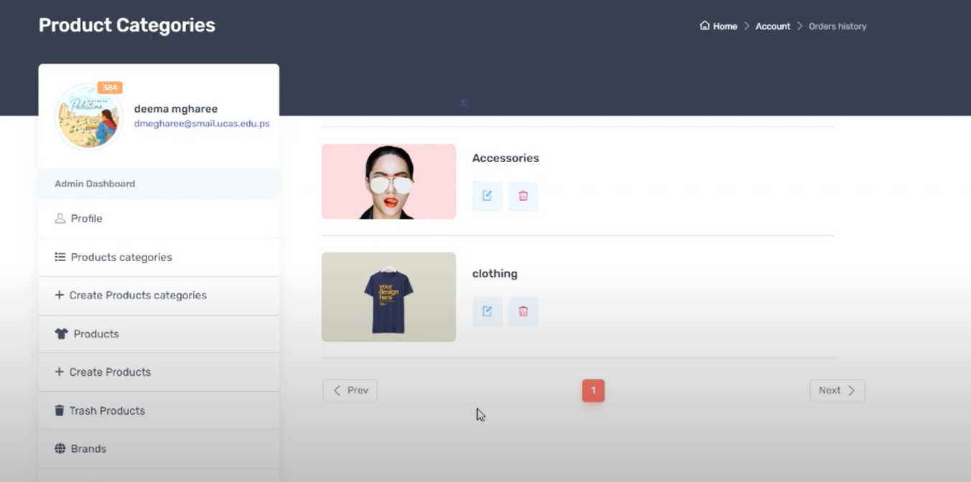The width and height of the screenshot is (971, 482).
Task: Click the Accessories category title
Action: (506, 158)
